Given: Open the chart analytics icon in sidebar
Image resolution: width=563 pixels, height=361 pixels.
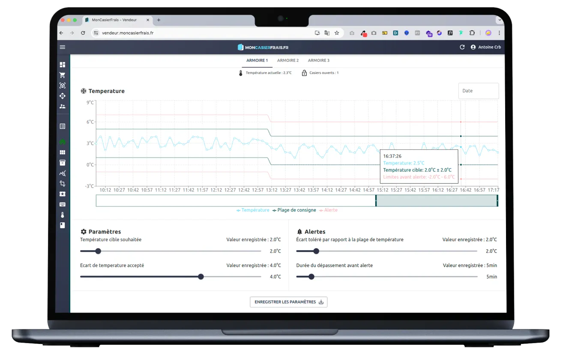Looking at the screenshot, I should 63,173.
